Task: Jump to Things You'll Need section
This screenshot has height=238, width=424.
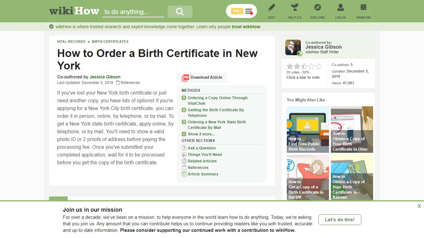Action: click(x=205, y=155)
